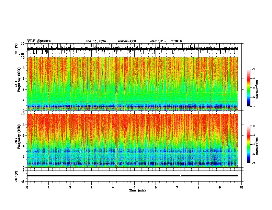Click the "5" tick on the ch.3(V) axis
This screenshot has width=272, height=210.
coord(24,171)
